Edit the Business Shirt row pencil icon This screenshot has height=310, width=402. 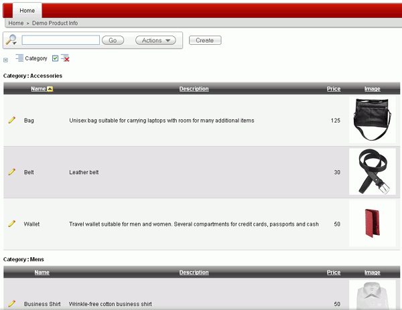12,303
